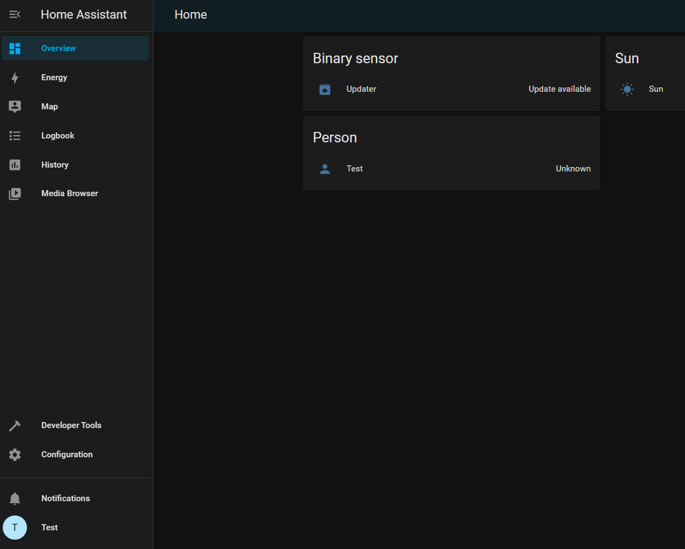Open the Energy panel from the sidebar
Image resolution: width=685 pixels, height=549 pixels.
coord(14,77)
